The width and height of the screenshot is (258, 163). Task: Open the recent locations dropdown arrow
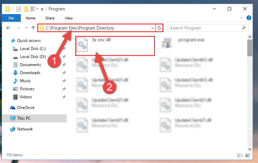point(26,28)
